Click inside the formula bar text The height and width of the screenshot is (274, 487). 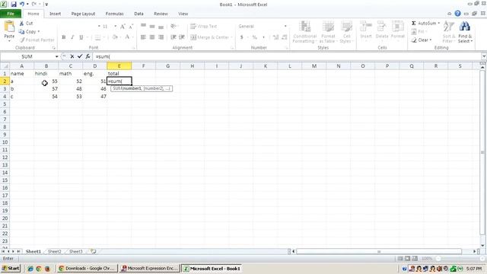[103, 56]
